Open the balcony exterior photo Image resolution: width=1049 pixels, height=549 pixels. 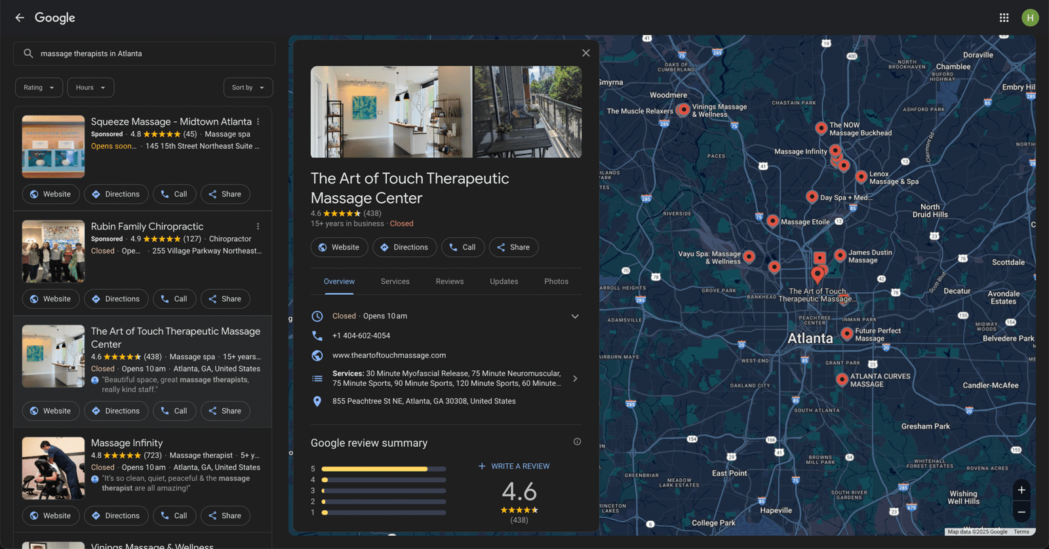[x=528, y=111]
